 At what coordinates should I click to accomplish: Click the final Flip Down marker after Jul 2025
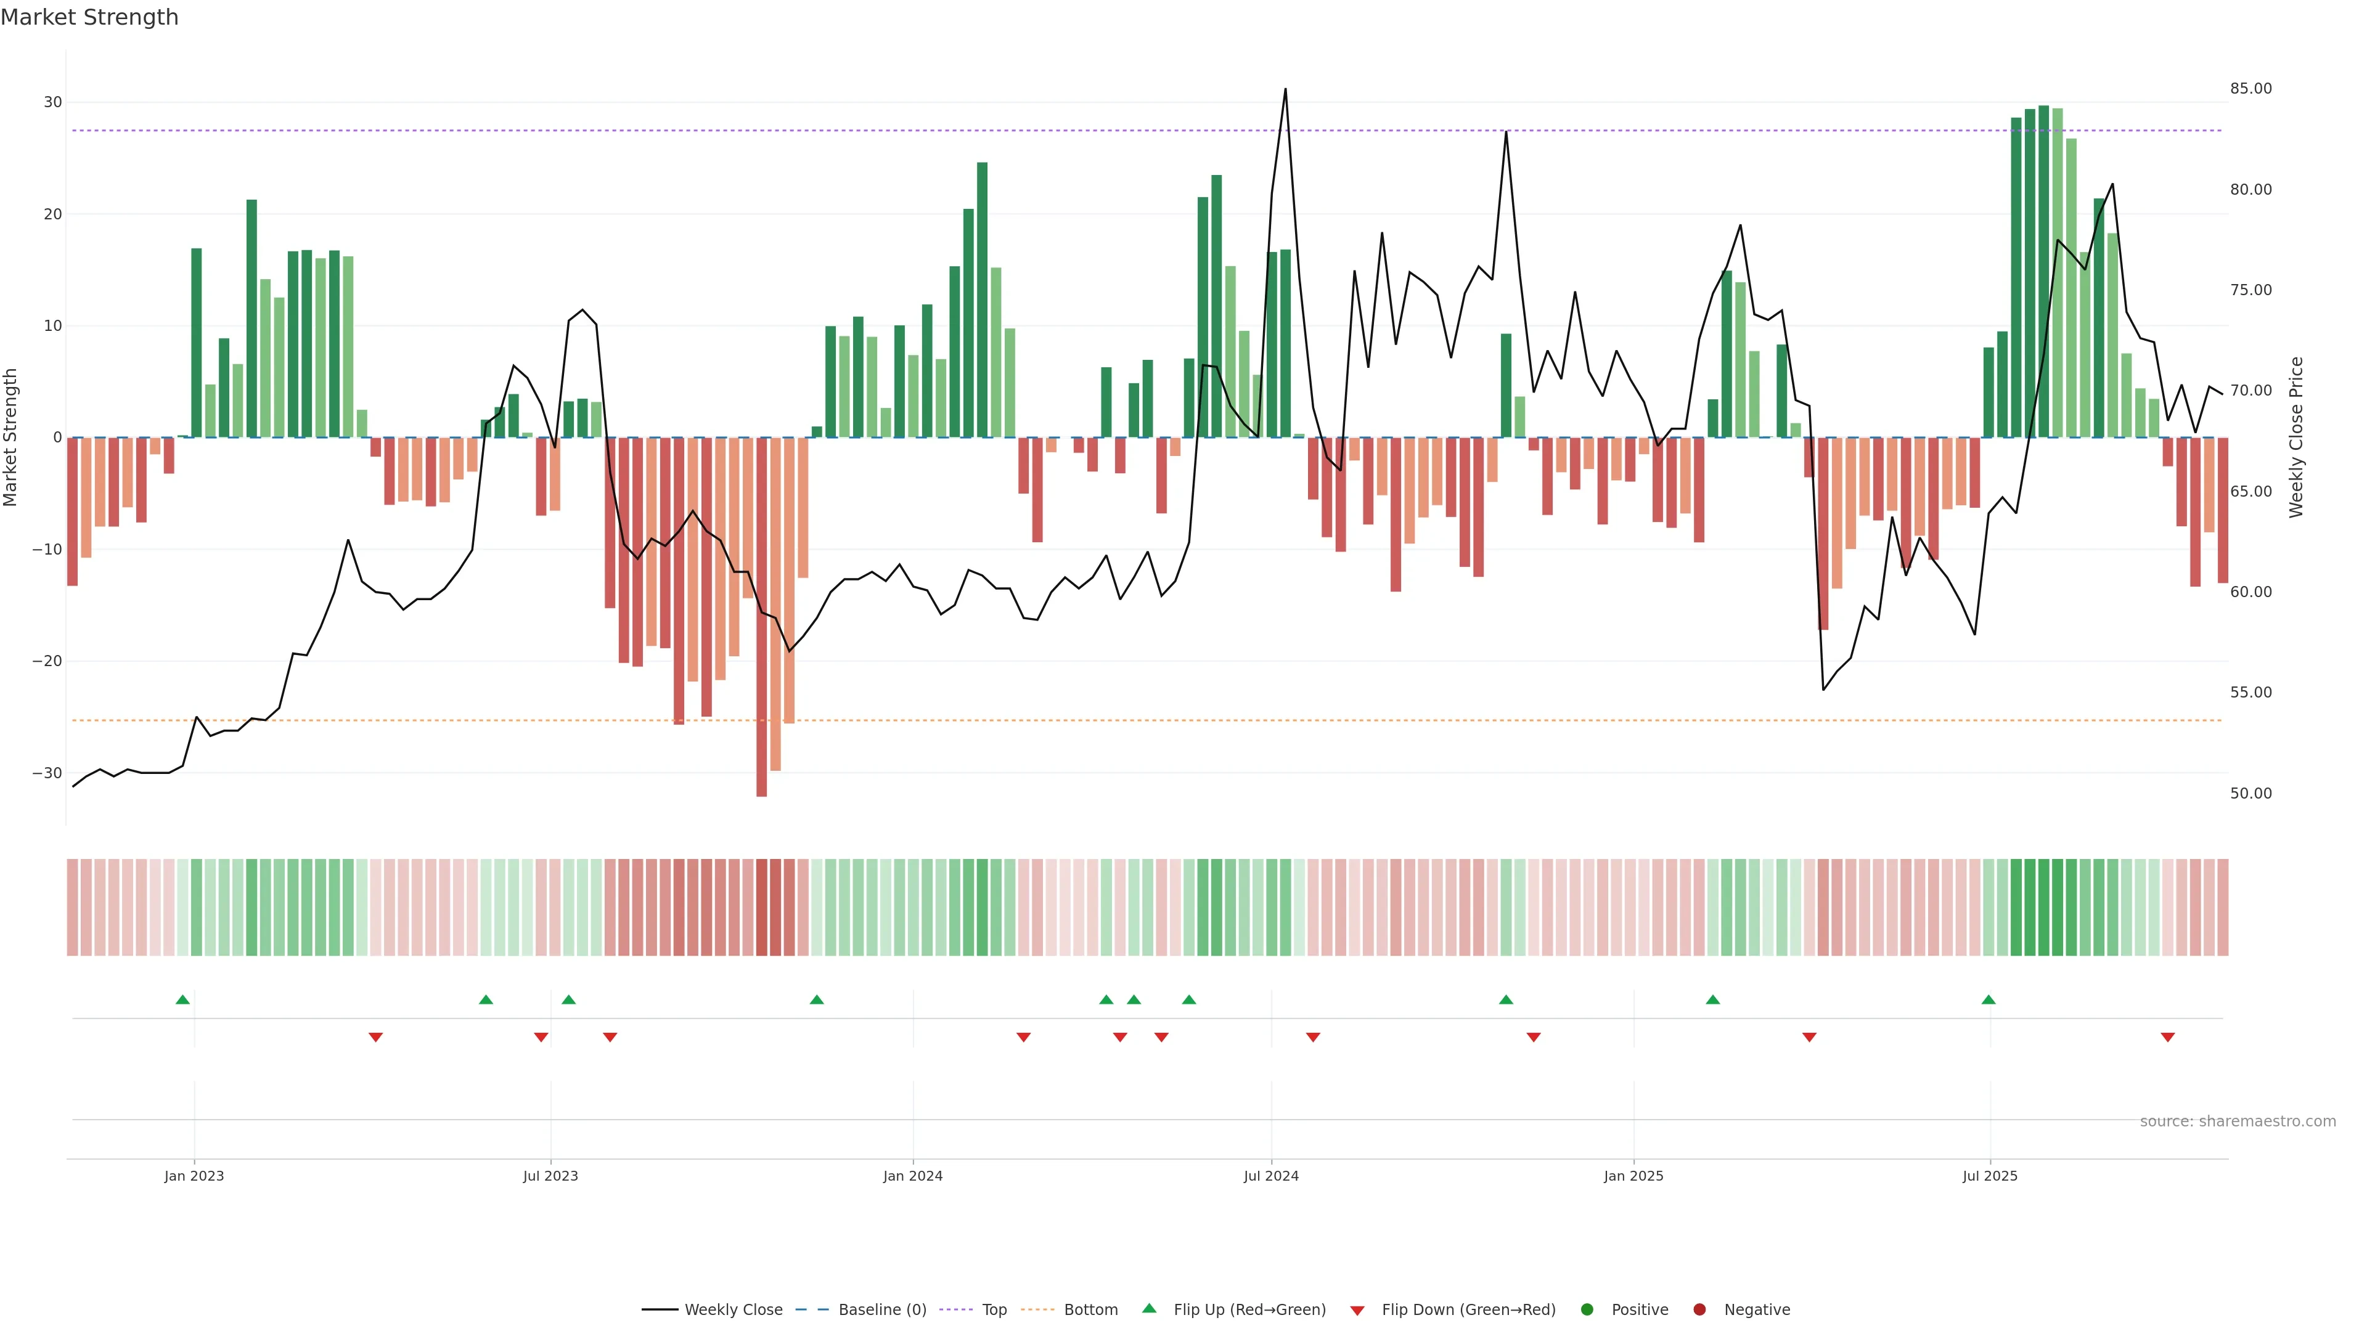[x=2168, y=1037]
